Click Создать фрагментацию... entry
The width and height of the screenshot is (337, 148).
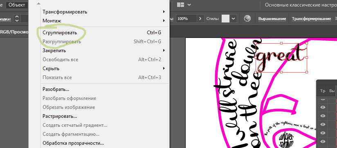point(104,134)
